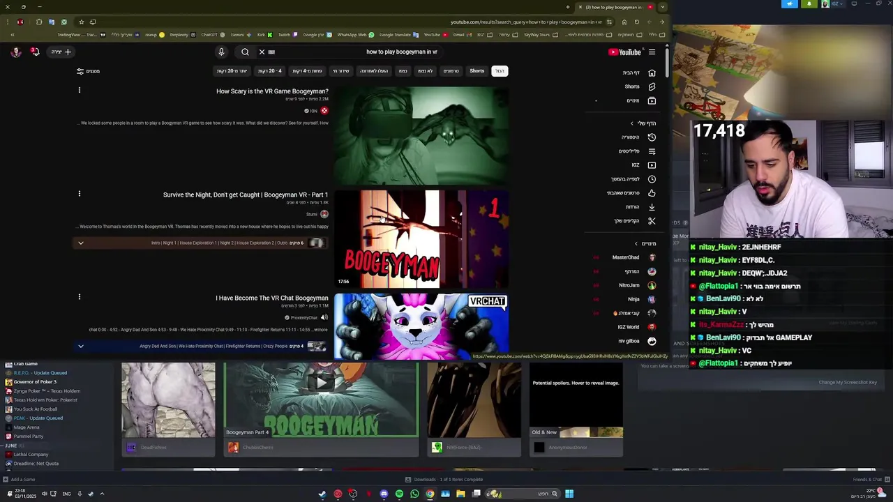
Task: Open Spotify from the taskbar
Action: tap(399, 494)
